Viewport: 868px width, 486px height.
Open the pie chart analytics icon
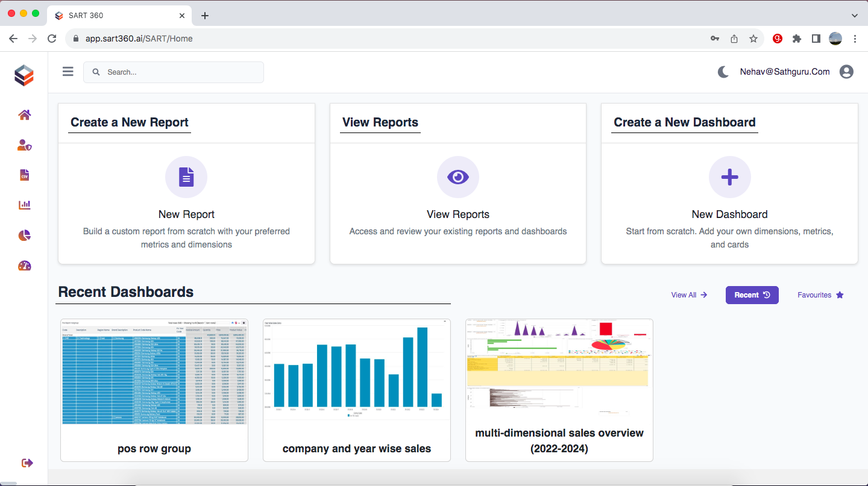(x=24, y=235)
